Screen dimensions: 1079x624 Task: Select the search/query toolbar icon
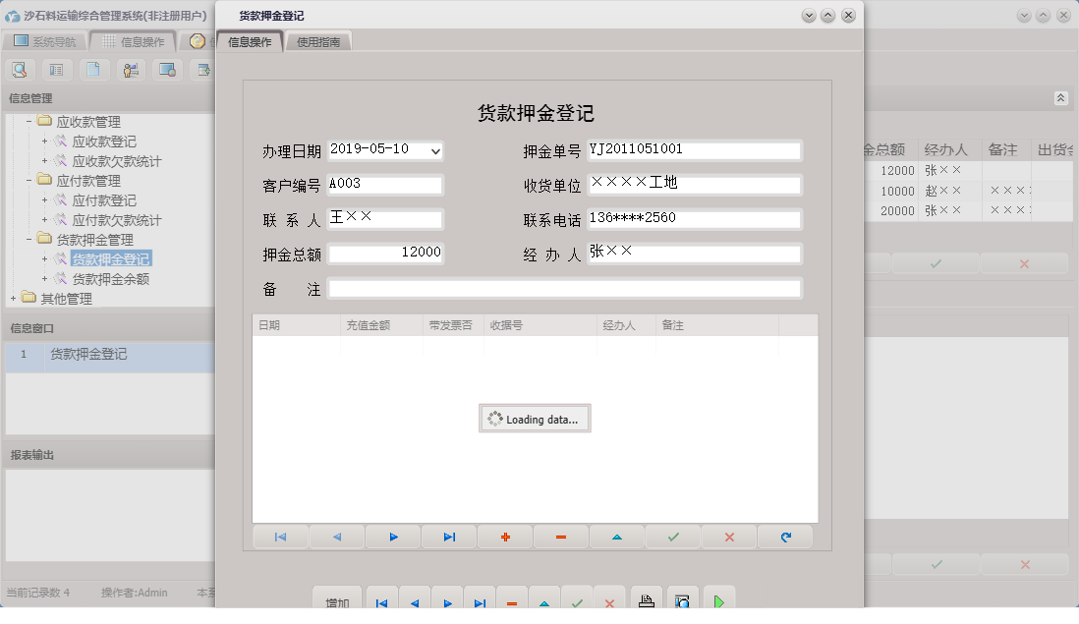[20, 69]
